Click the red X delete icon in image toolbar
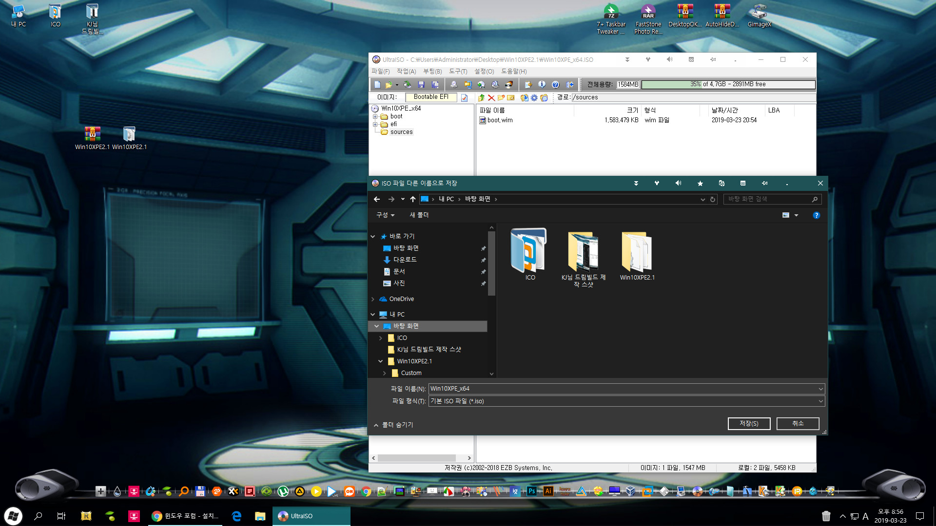 click(491, 98)
